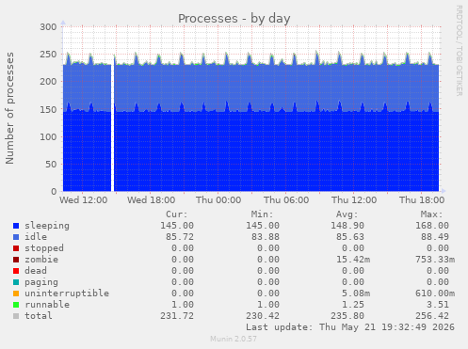Screen dimensions: 468x349
Task: Select the 'stopped' legend label
Action: pyautogui.click(x=44, y=248)
